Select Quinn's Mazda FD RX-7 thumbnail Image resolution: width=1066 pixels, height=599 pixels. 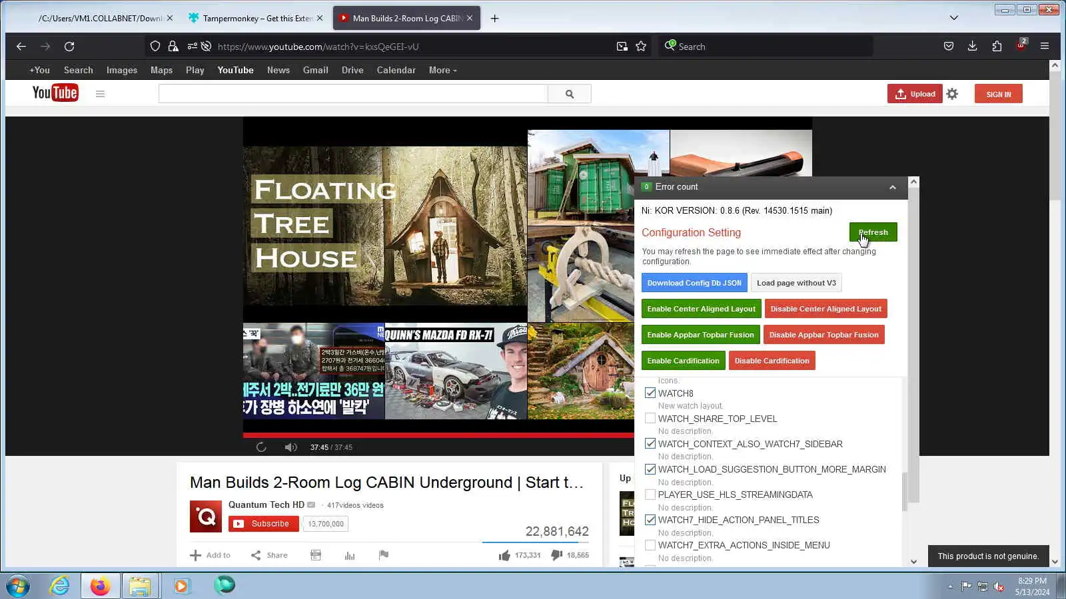[x=456, y=371]
